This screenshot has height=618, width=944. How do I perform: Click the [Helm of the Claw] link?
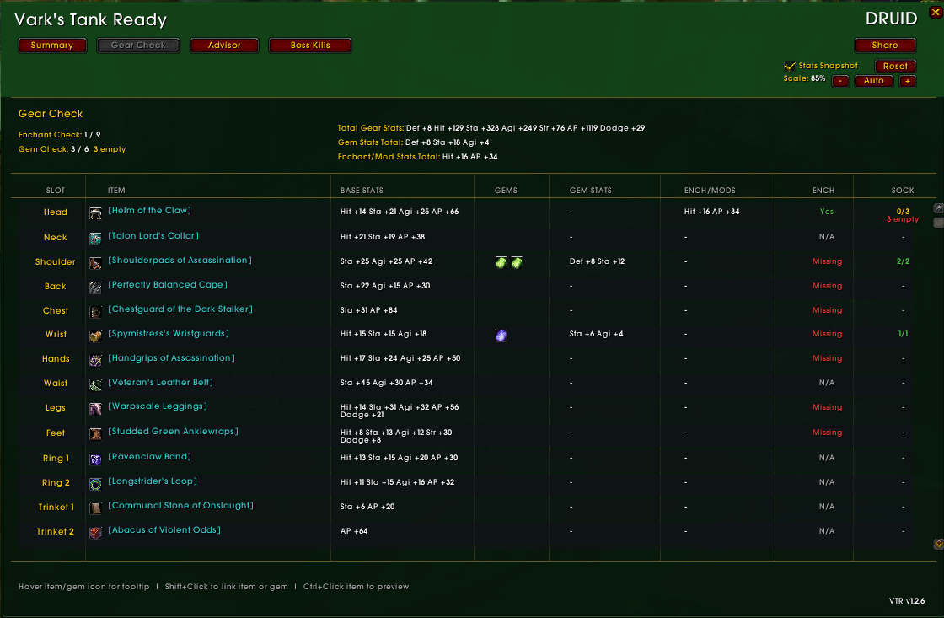(x=149, y=210)
